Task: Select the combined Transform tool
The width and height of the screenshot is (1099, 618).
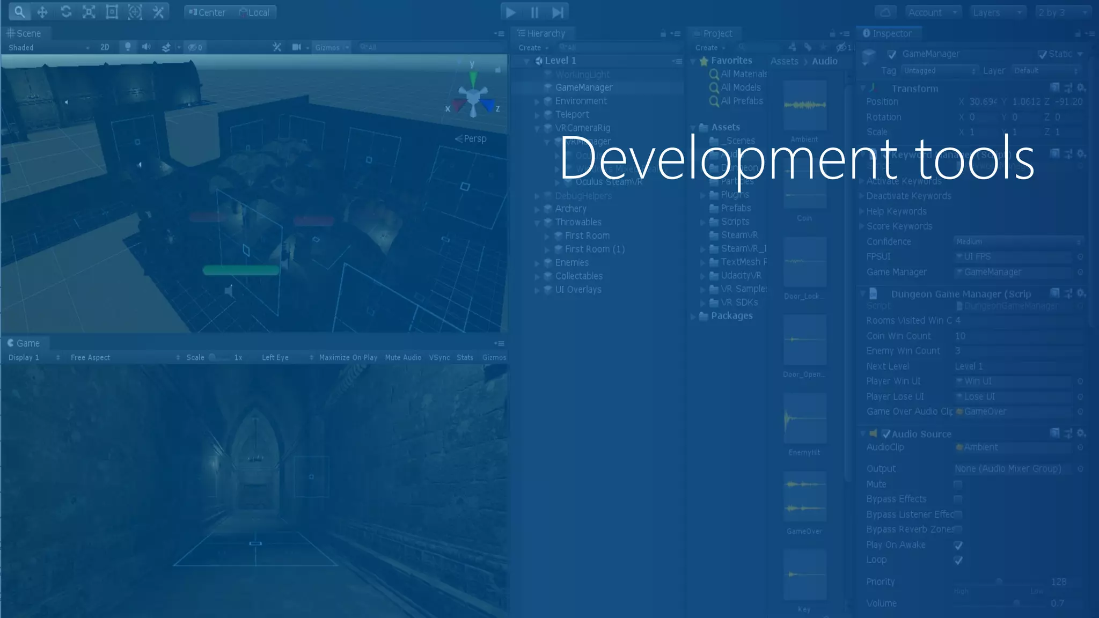Action: point(135,12)
